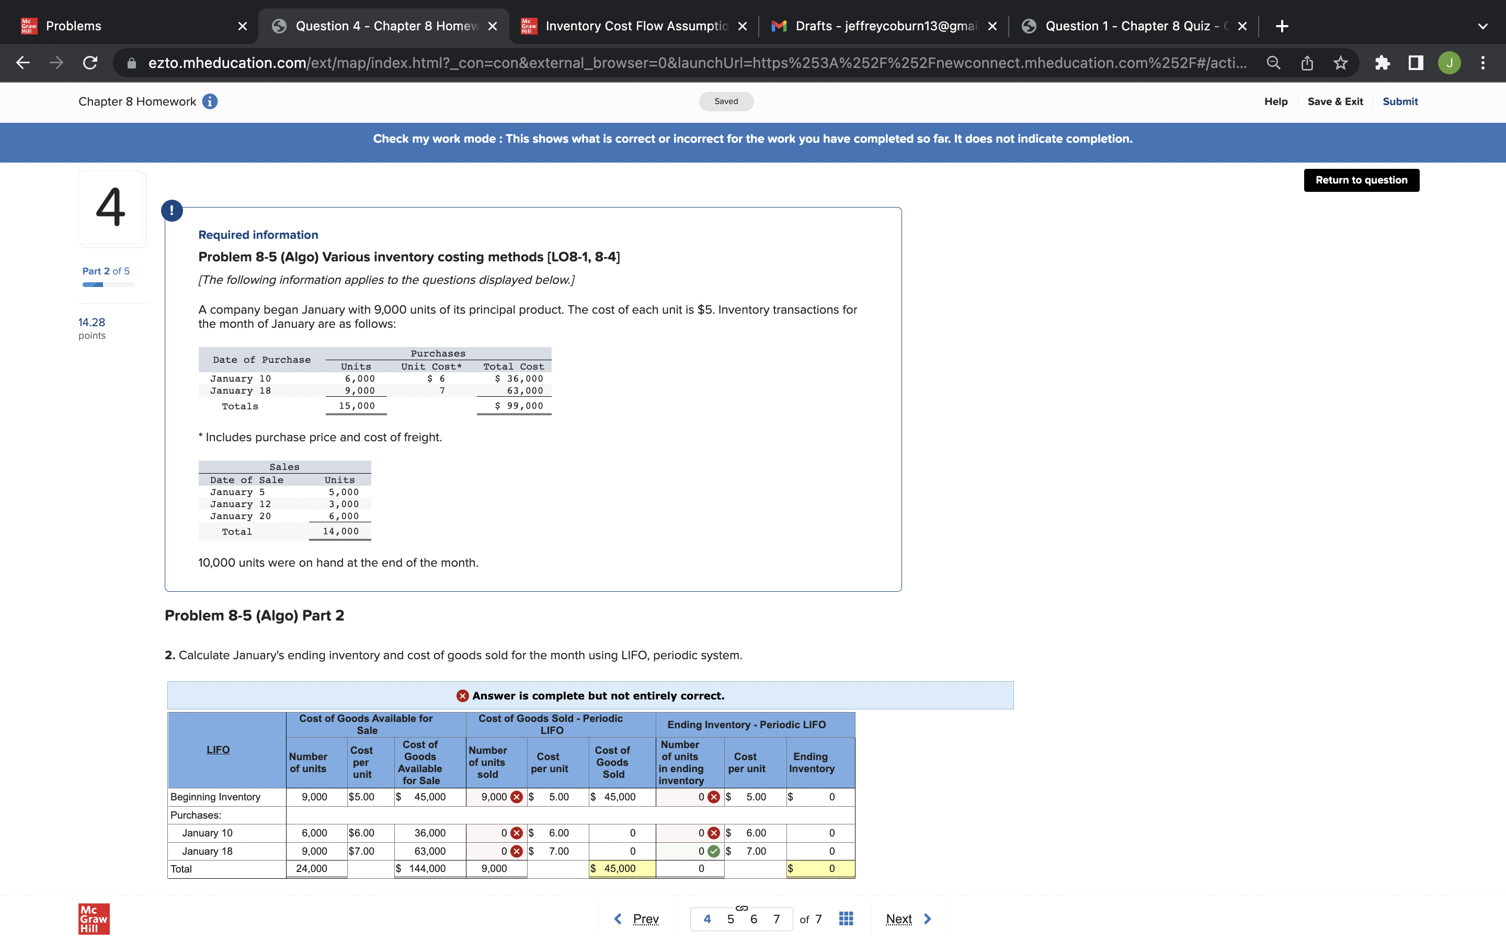1506x941 pixels.
Task: Click Save & Exit
Action: pyautogui.click(x=1334, y=101)
